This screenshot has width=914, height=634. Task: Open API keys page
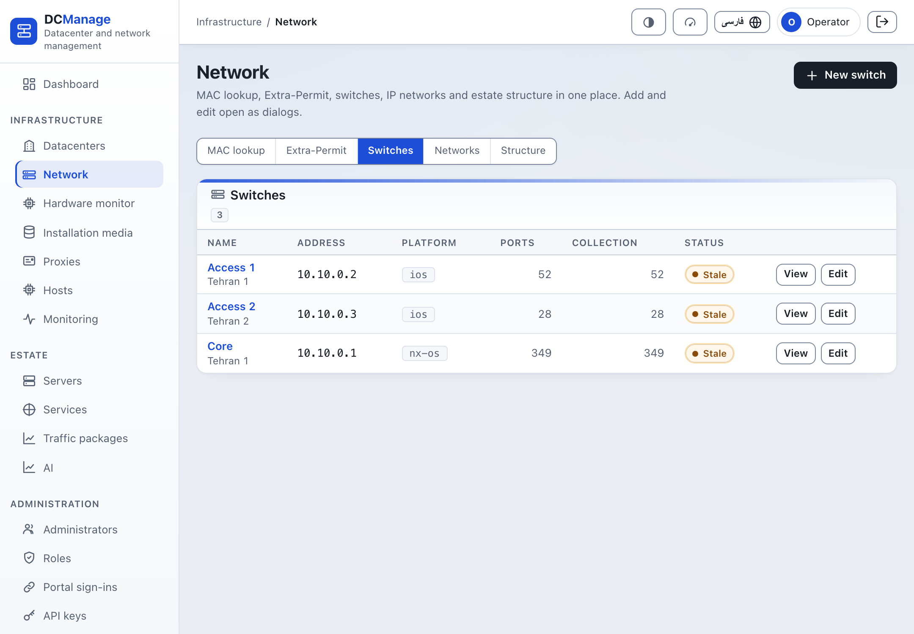tap(89, 616)
